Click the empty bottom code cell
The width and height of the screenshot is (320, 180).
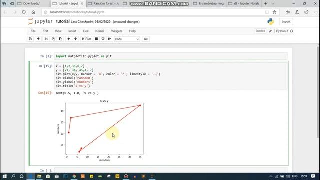[171, 170]
